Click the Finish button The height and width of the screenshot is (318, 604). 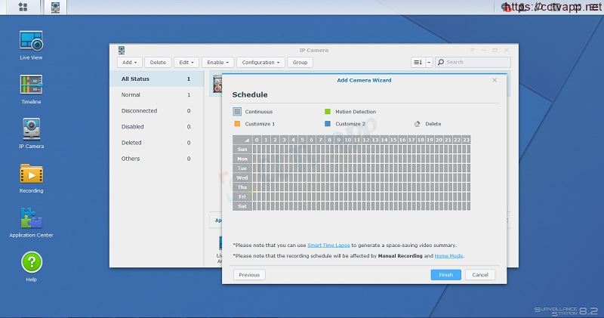tap(445, 275)
